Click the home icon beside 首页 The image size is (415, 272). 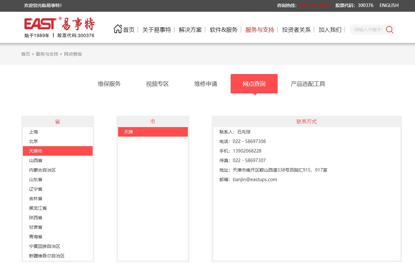(x=118, y=29)
